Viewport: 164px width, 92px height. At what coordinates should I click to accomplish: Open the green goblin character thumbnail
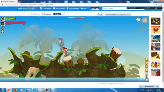click(156, 64)
